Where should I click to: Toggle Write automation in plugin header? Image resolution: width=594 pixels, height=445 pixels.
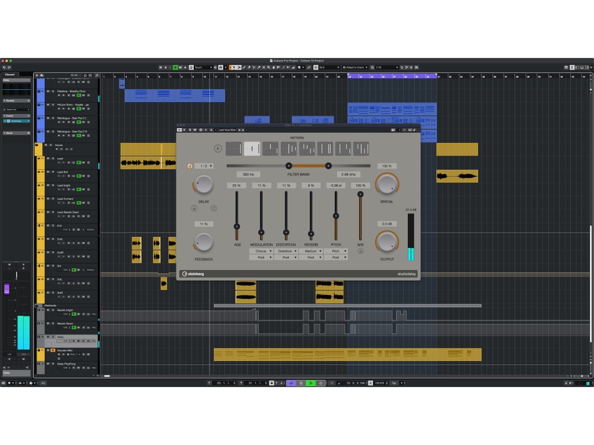195,130
